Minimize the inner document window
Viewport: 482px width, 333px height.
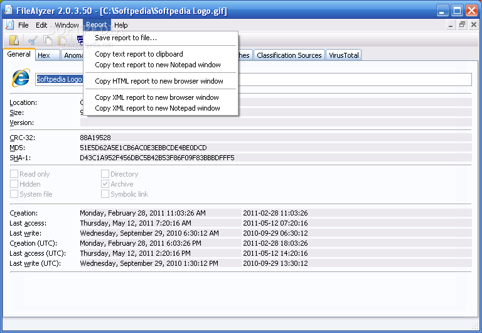click(451, 25)
